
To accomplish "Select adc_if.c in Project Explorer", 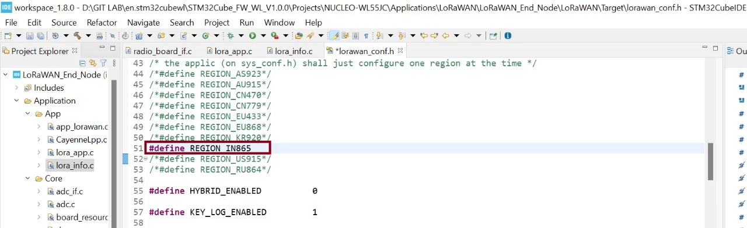I will [69, 191].
